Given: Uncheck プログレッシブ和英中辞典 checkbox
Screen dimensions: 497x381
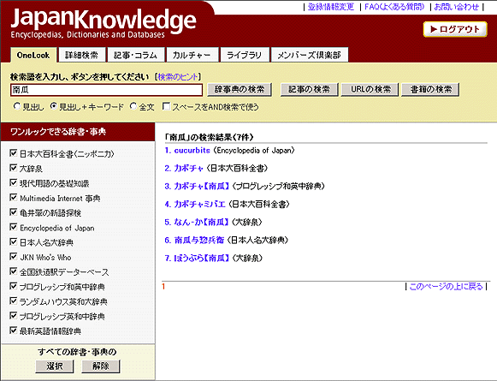Looking at the screenshot, I should (x=14, y=286).
